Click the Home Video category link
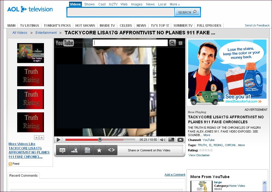This screenshot has width=272, height=192. tap(237, 186)
